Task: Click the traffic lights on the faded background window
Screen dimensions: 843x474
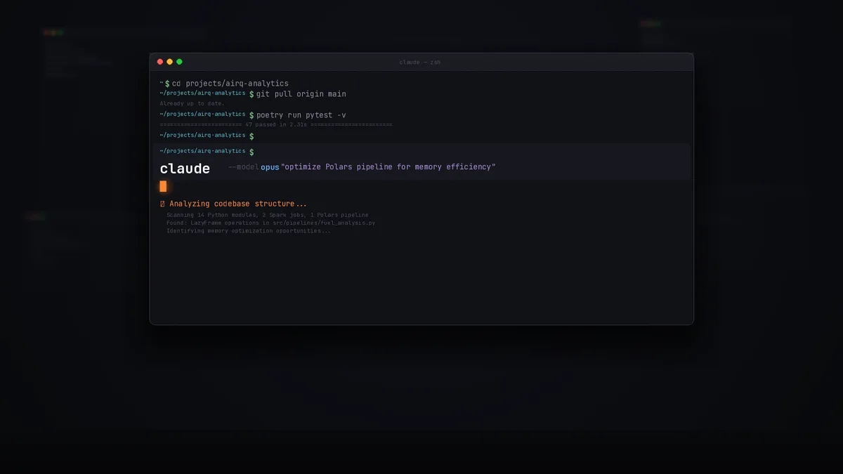Action: 55,32
